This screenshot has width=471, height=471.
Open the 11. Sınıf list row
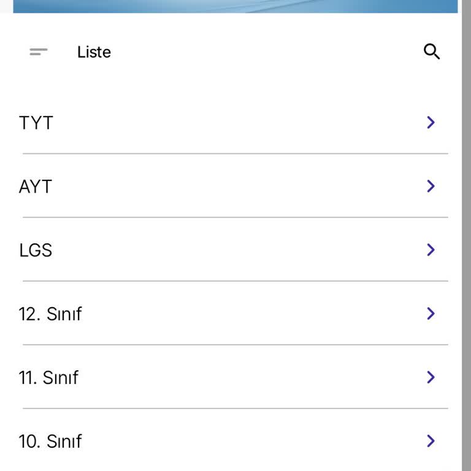click(x=233, y=378)
